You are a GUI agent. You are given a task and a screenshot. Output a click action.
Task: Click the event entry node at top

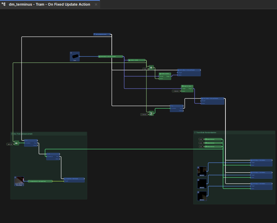[x=102, y=34]
